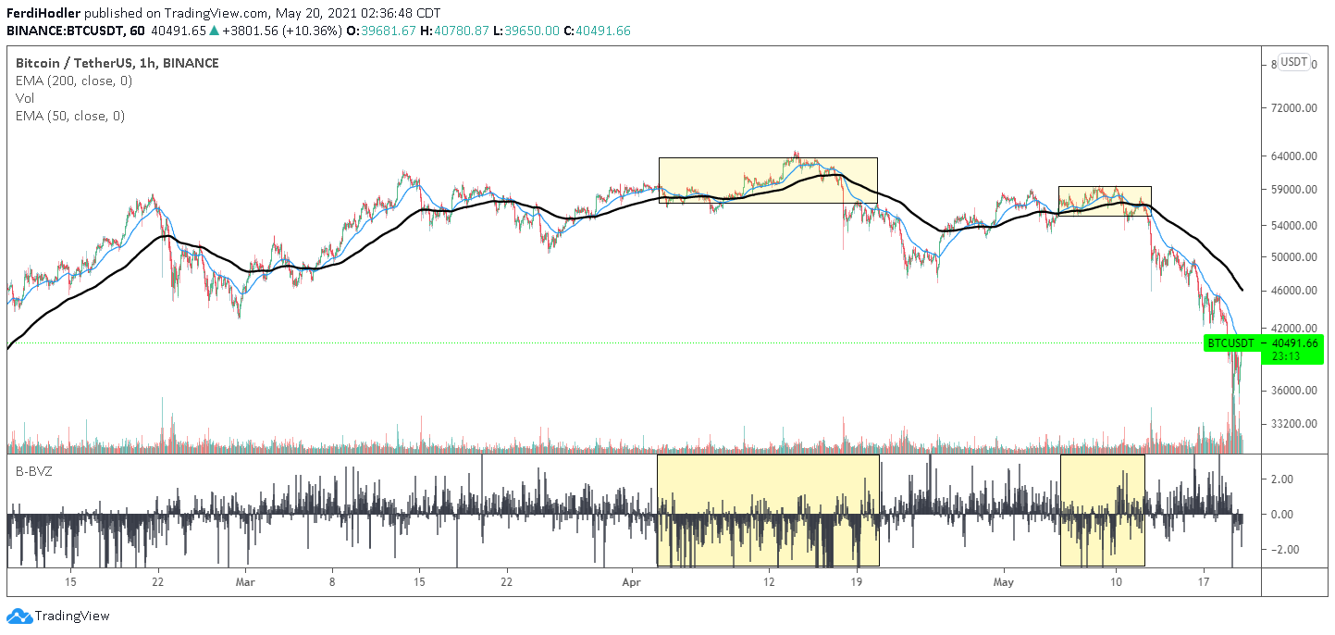
Task: Select the EMA (50, close, 0) indicator label
Action: tap(70, 116)
